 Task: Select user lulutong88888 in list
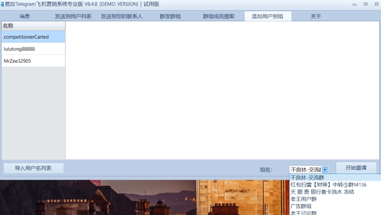tap(33, 49)
